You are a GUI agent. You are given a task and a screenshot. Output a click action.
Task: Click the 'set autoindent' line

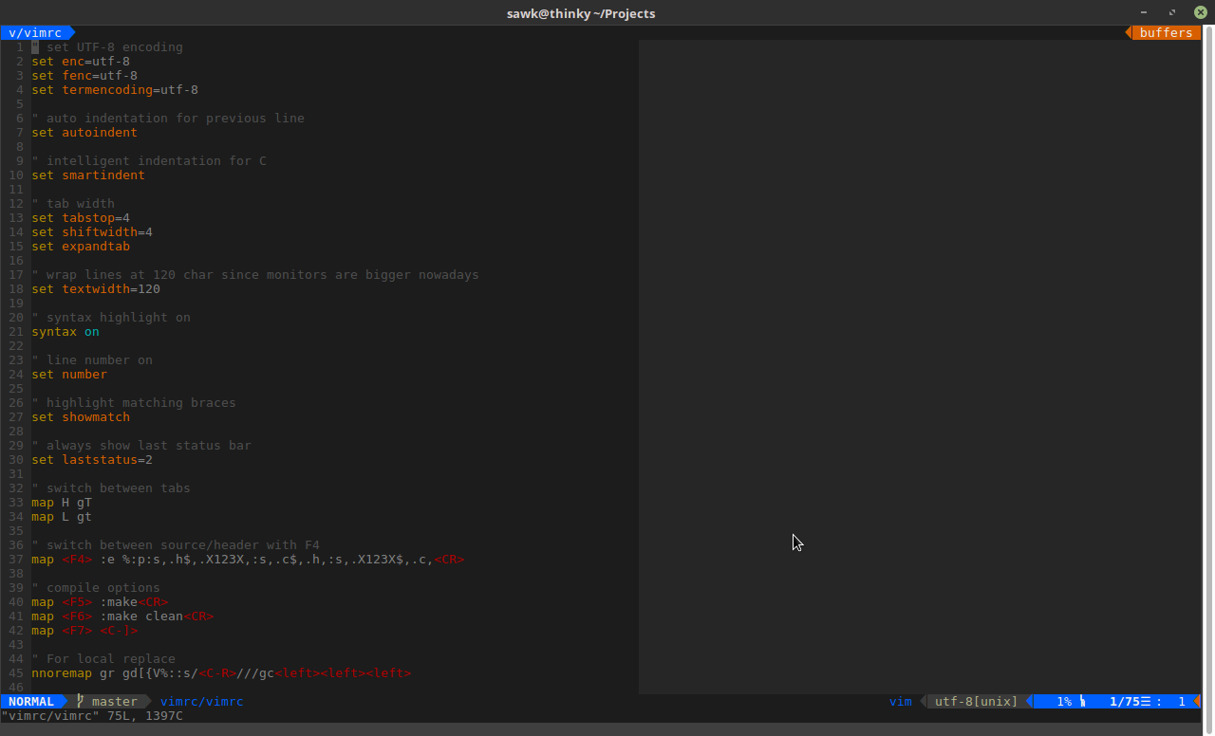tap(84, 133)
